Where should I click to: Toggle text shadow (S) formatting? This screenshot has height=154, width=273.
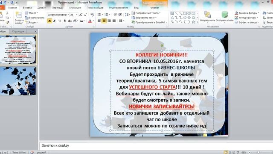64,21
